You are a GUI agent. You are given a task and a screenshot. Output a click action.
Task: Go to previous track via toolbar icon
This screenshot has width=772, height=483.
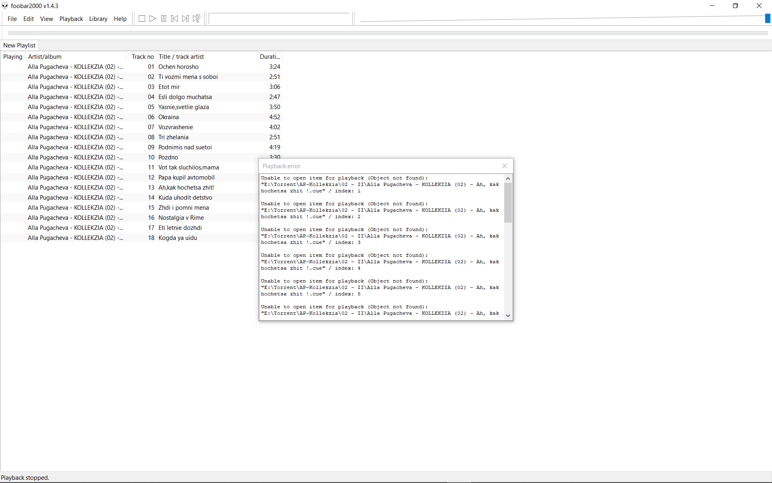(175, 19)
